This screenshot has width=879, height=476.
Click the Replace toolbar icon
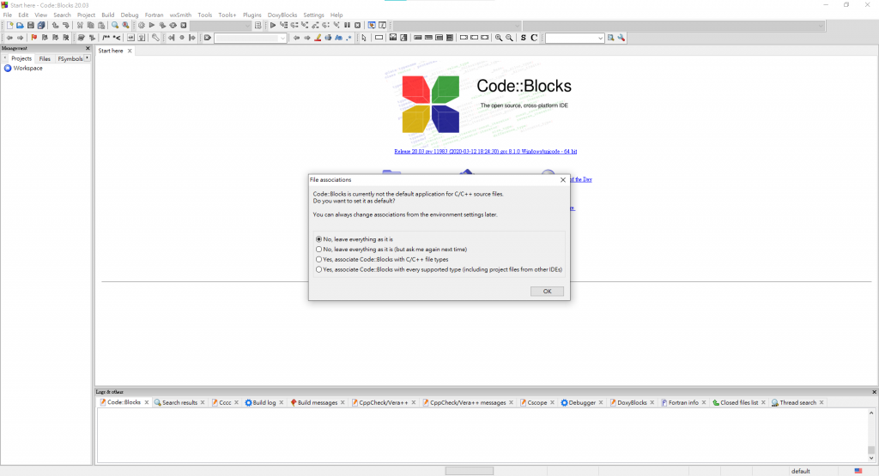click(x=125, y=25)
